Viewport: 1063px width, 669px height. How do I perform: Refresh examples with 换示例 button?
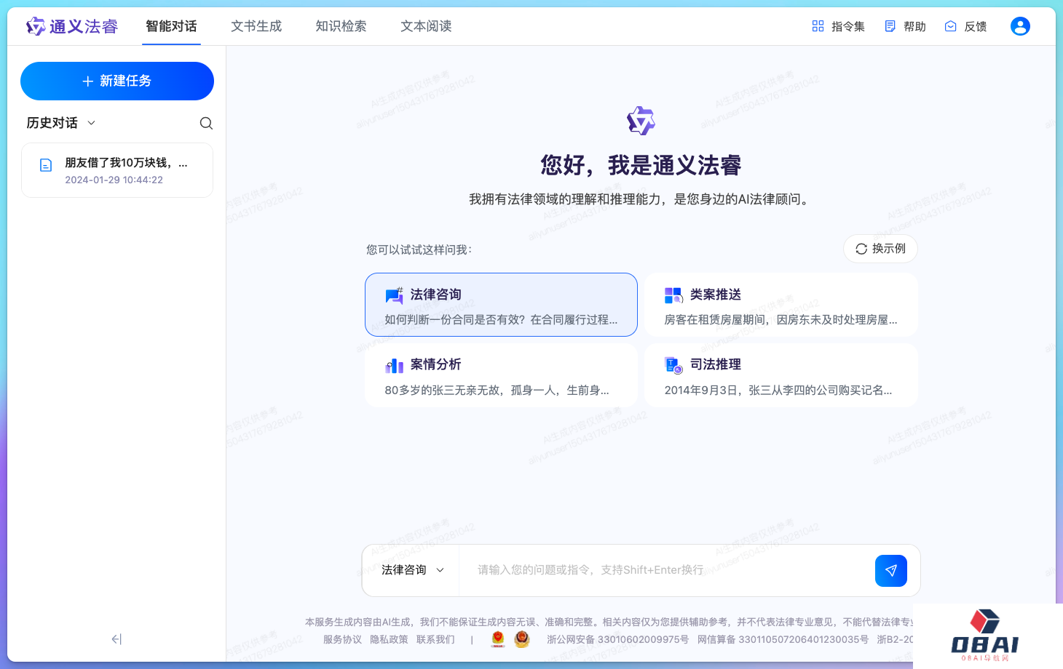tap(880, 249)
